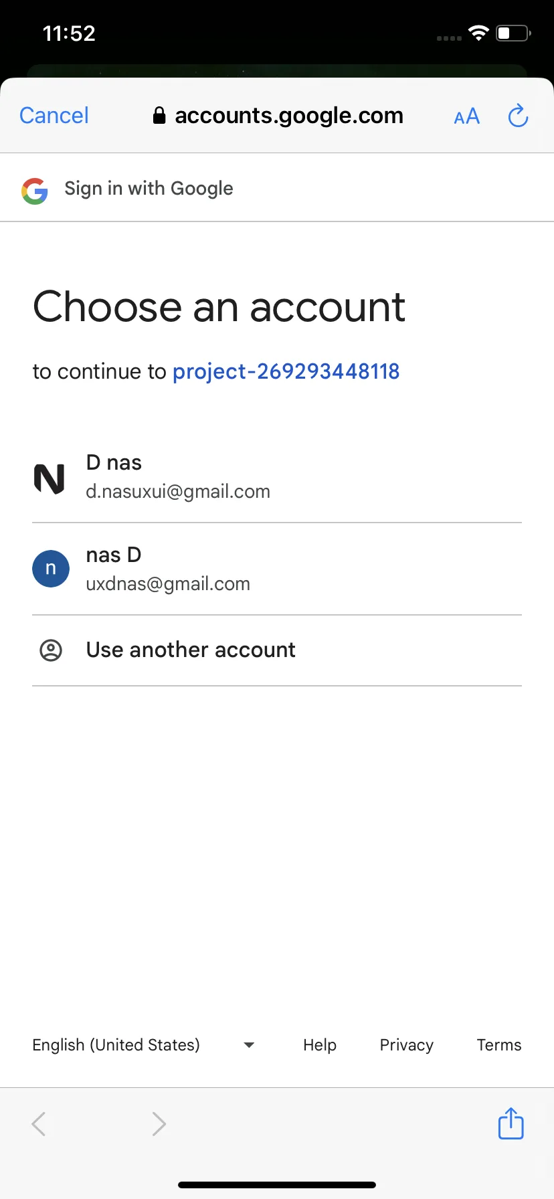Viewport: 554px width, 1199px height.
Task: Expand language list via the dropdown arrow
Action: point(249,1045)
